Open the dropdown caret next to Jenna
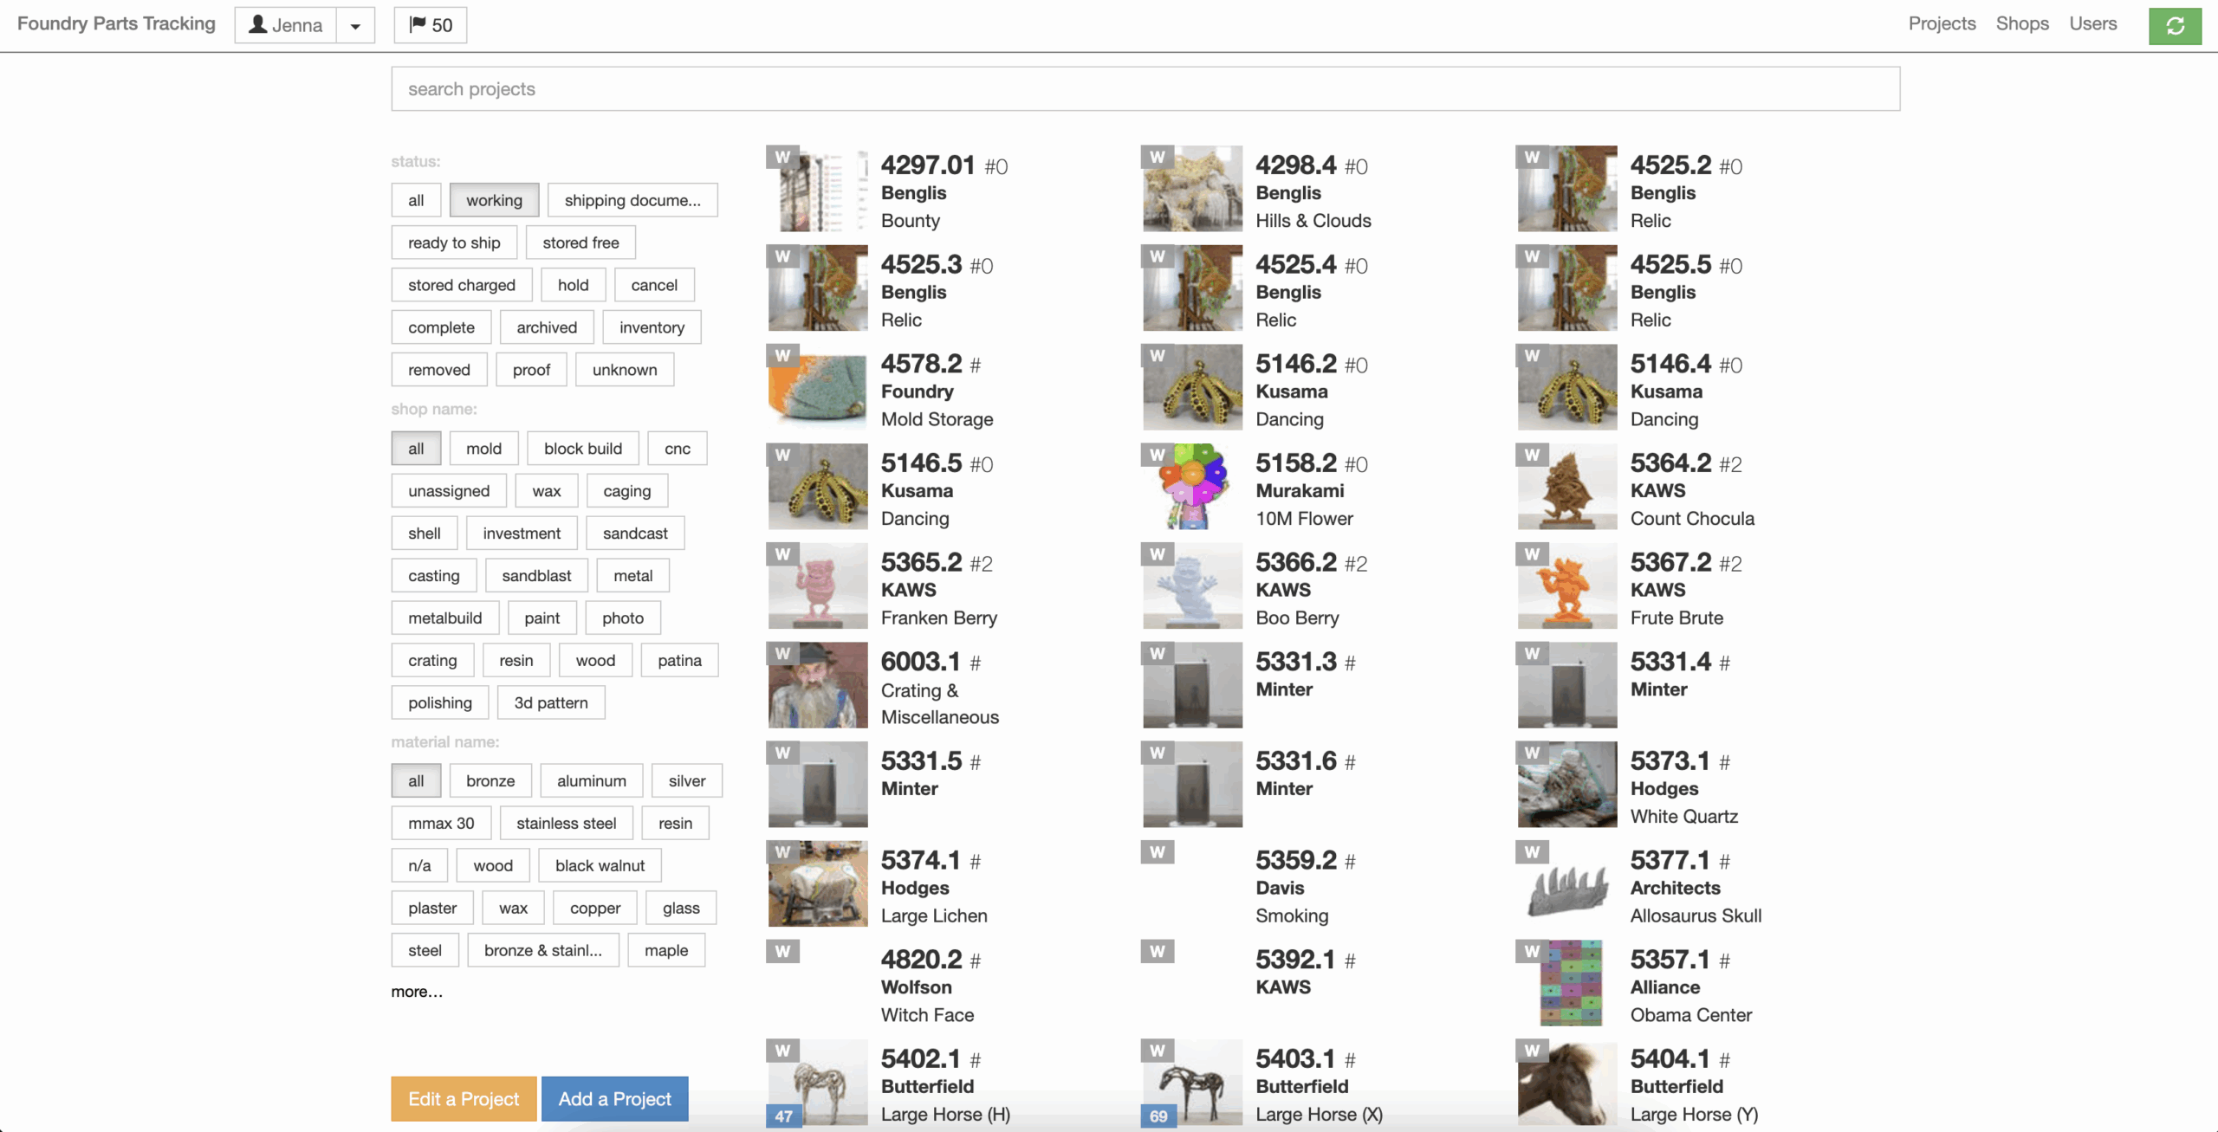The width and height of the screenshot is (2218, 1132). pyautogui.click(x=355, y=26)
